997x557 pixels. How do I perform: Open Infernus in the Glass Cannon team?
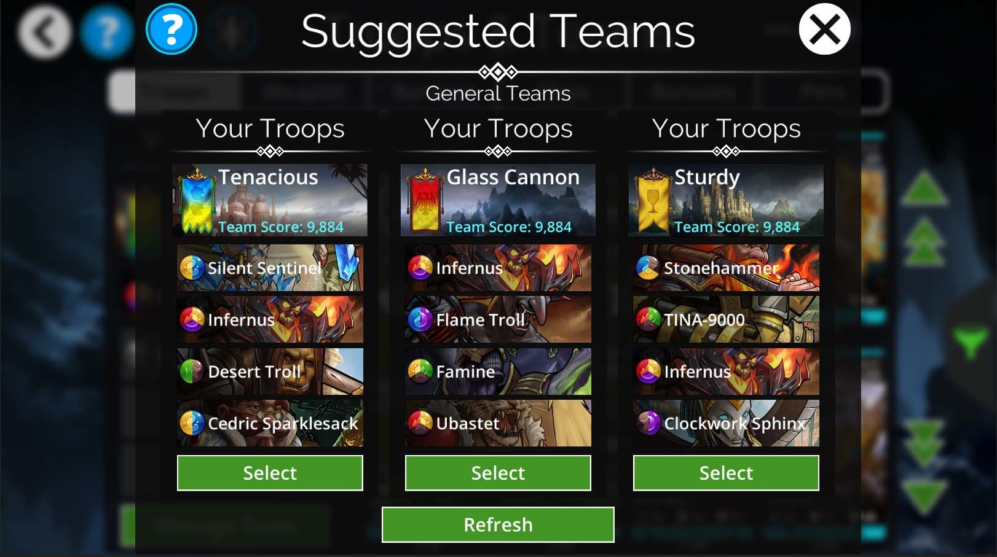pyautogui.click(x=498, y=268)
